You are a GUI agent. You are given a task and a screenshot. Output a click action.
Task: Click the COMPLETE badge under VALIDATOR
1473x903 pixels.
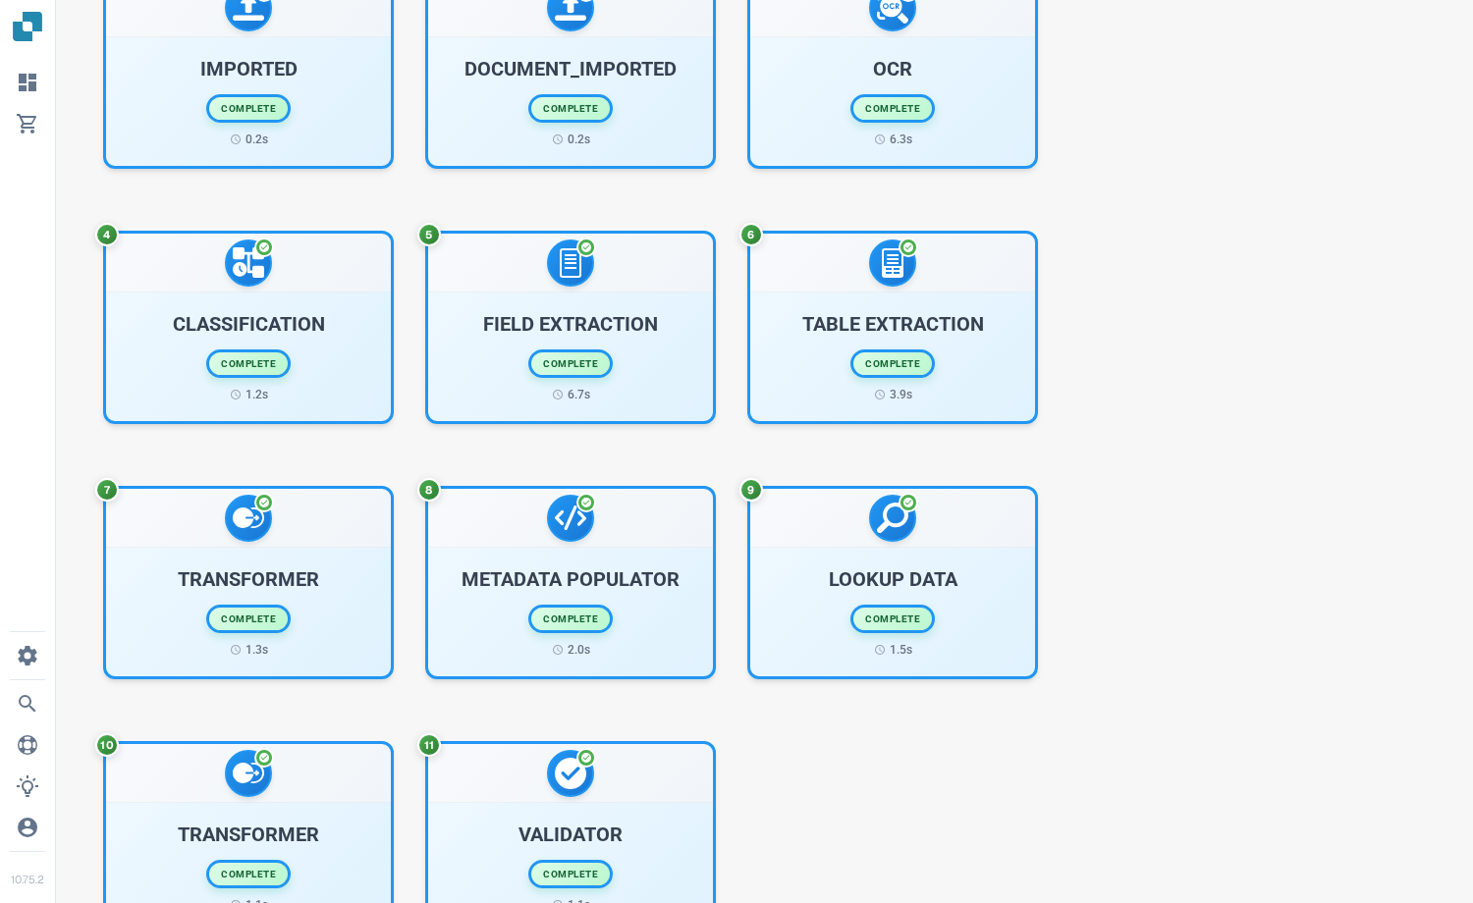pos(571,875)
